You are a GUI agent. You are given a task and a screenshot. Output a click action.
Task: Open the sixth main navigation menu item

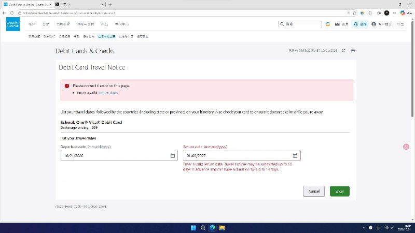[x=122, y=24]
